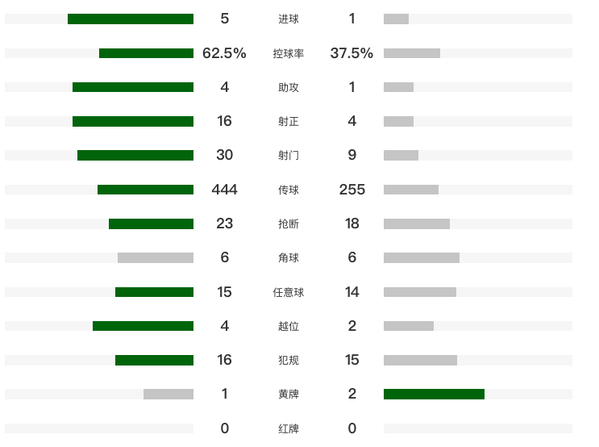Select the 37.5% possession value
Viewport: 599px width, 447px height.
[x=351, y=53]
